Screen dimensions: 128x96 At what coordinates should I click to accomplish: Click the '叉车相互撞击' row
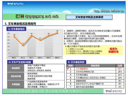(95, 75)
